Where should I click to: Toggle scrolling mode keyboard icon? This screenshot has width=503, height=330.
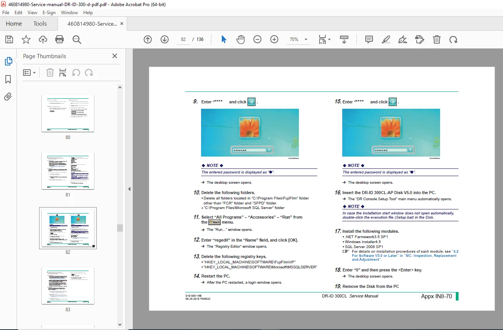tap(344, 39)
